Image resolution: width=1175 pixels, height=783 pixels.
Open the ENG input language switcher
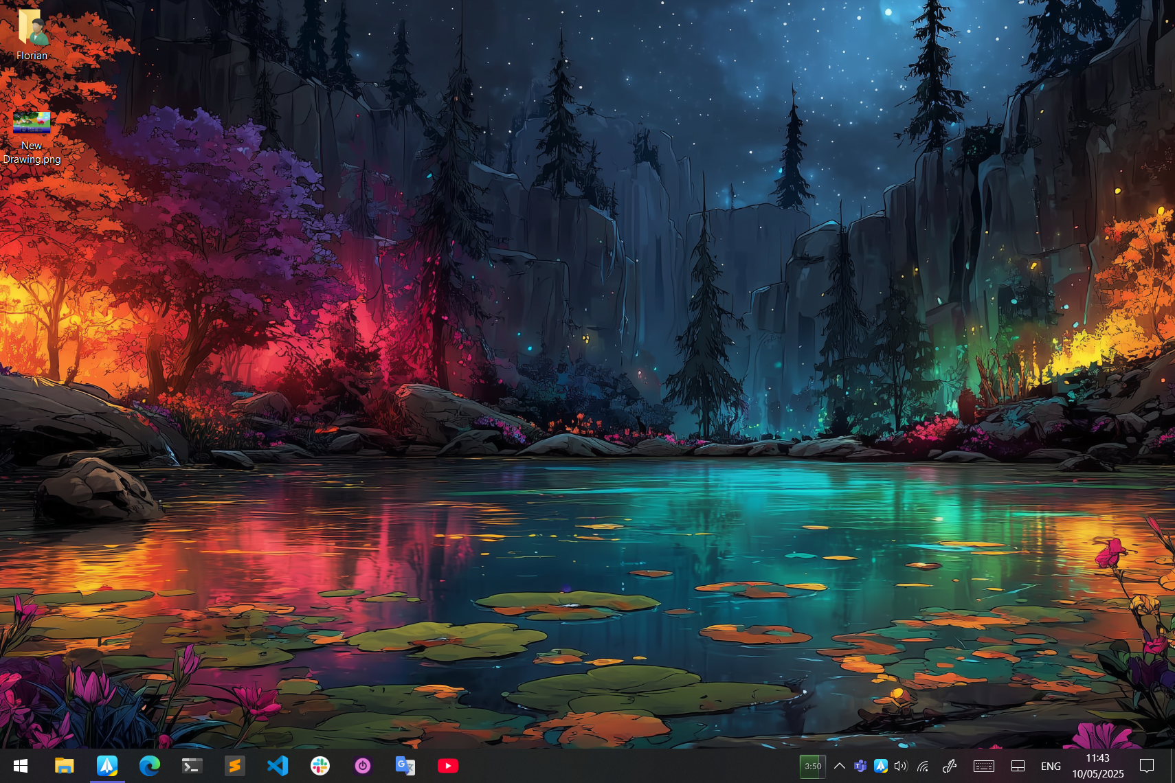1051,766
